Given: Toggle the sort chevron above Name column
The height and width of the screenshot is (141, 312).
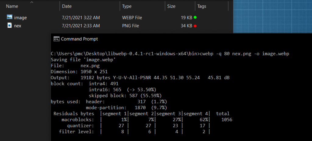Looking at the screenshot, I should (30, 1).
